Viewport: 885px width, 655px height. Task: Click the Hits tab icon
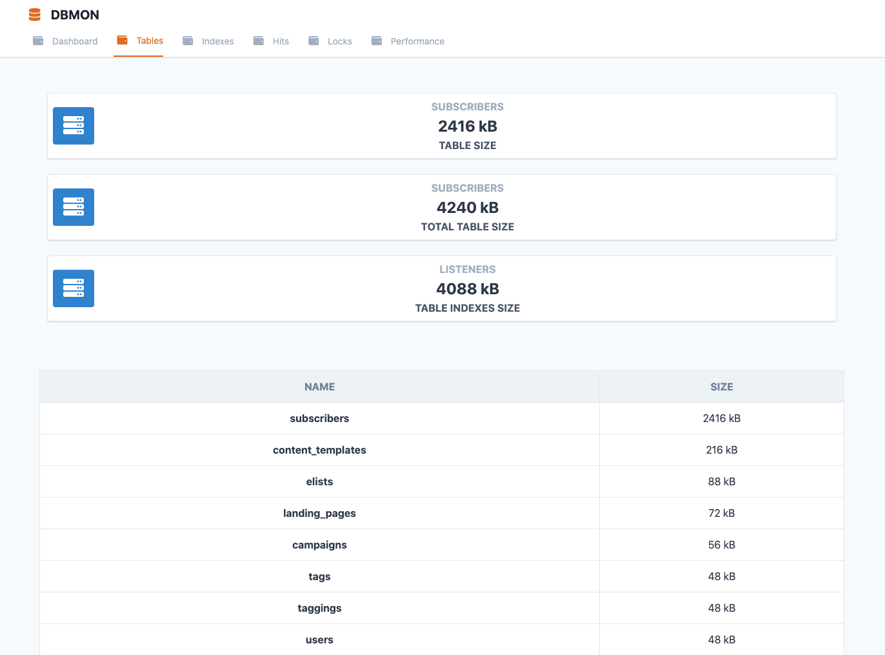(x=257, y=40)
